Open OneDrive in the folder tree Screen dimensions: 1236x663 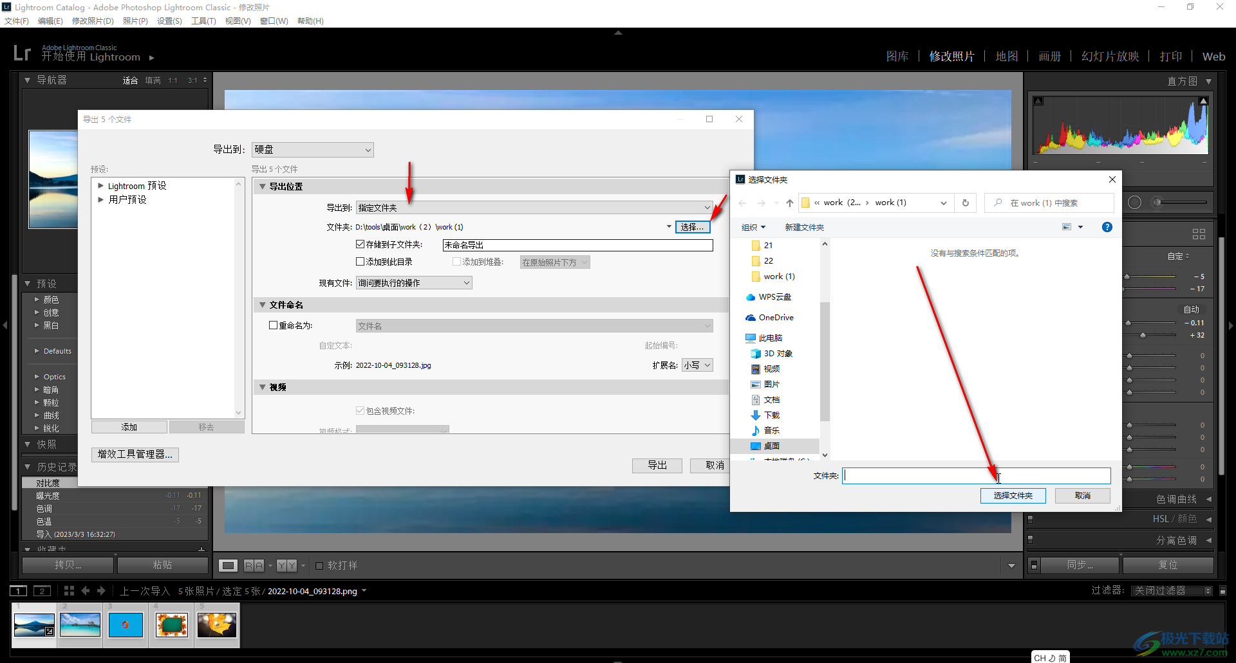[x=769, y=318]
